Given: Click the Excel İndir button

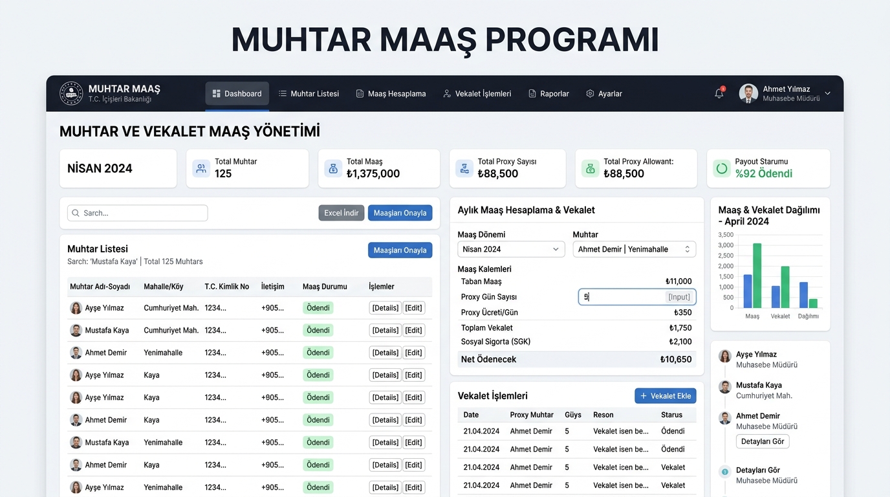Looking at the screenshot, I should pos(342,213).
